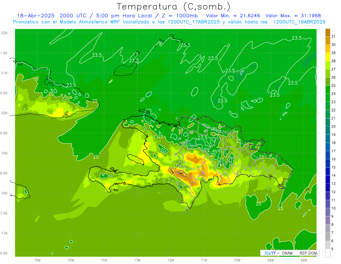Select valid-until time '1200UTC_19ABR2025'
Viewport: 341px width, 264px height.
tap(299, 22)
